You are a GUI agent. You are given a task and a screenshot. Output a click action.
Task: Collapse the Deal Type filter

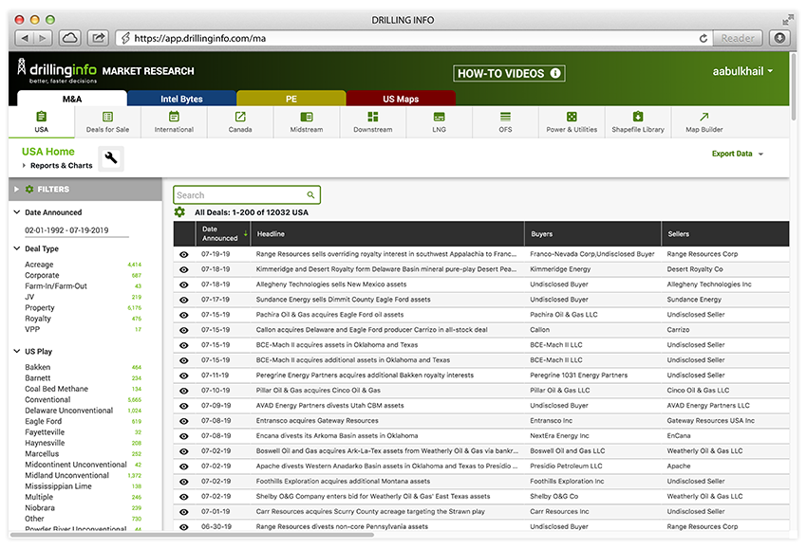(16, 248)
